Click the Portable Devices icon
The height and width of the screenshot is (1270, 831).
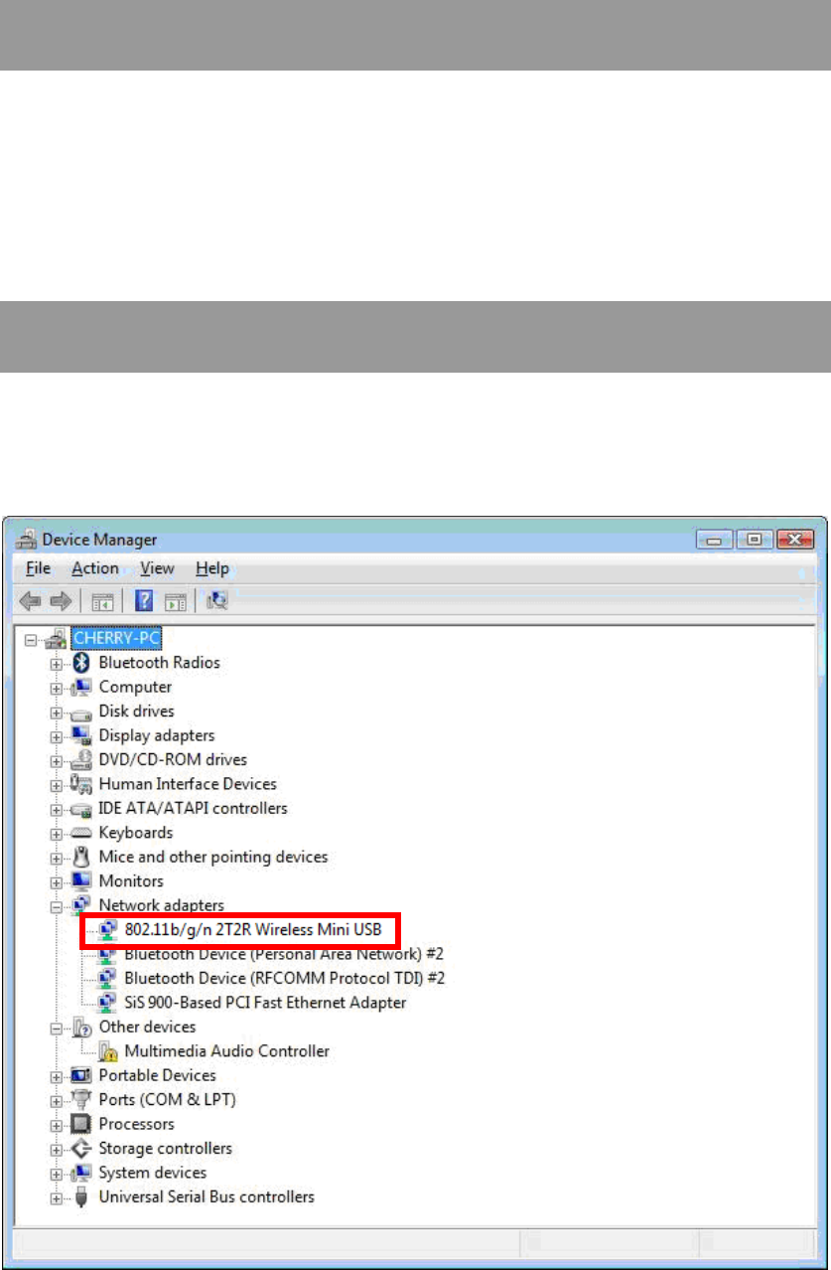tap(81, 1075)
